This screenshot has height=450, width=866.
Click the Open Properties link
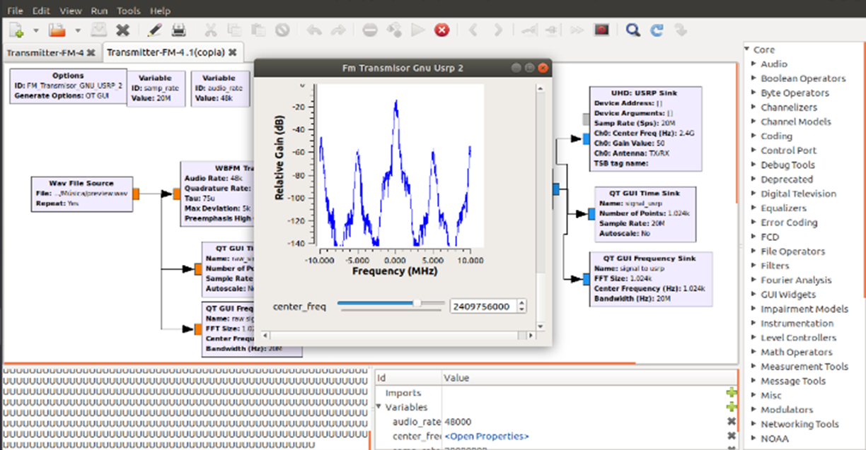click(x=486, y=437)
